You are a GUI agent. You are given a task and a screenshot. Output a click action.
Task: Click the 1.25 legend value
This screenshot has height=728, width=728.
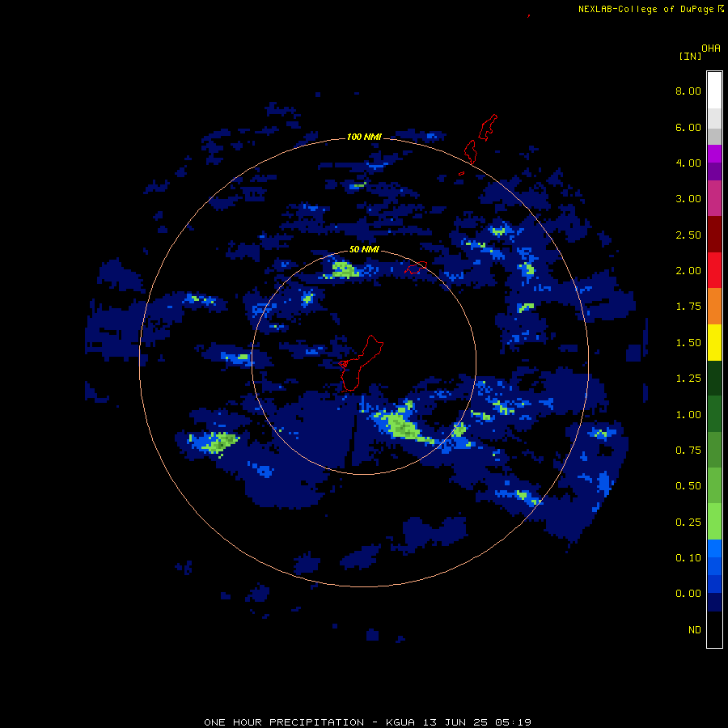[x=688, y=379]
